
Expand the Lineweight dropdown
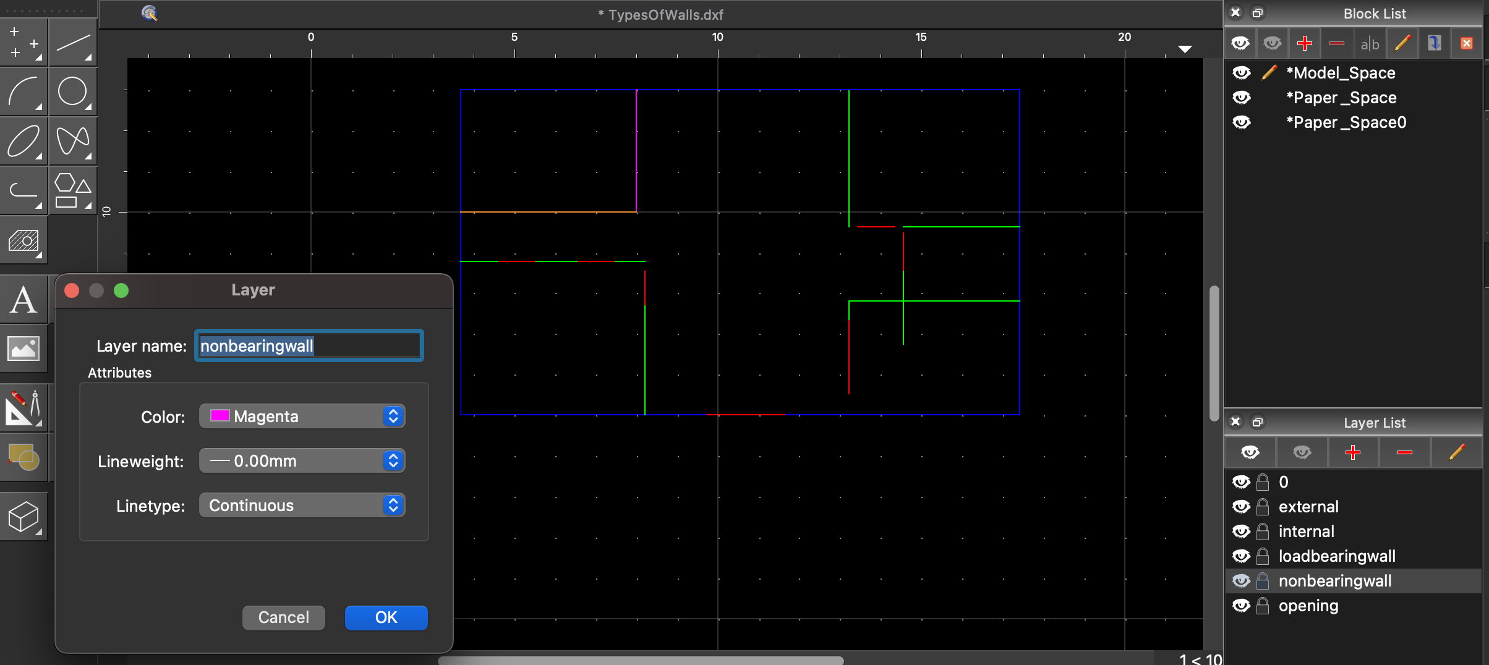click(302, 461)
